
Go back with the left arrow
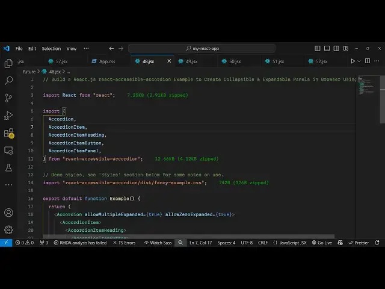(111, 48)
